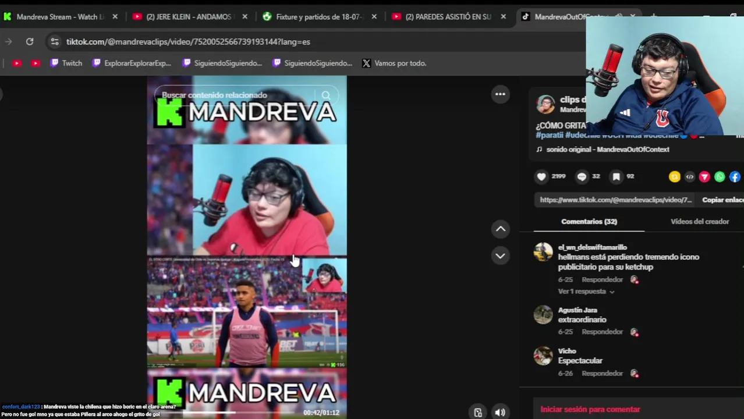The image size is (744, 419).
Task: Go to next video with down arrow
Action: click(x=500, y=255)
